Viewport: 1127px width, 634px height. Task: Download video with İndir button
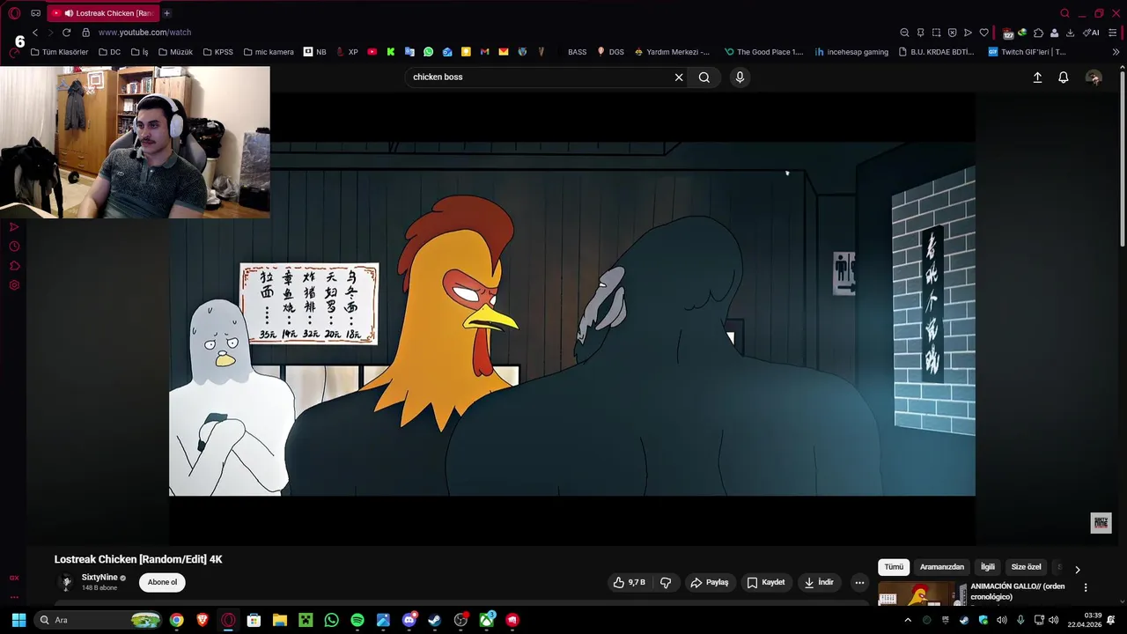point(819,582)
